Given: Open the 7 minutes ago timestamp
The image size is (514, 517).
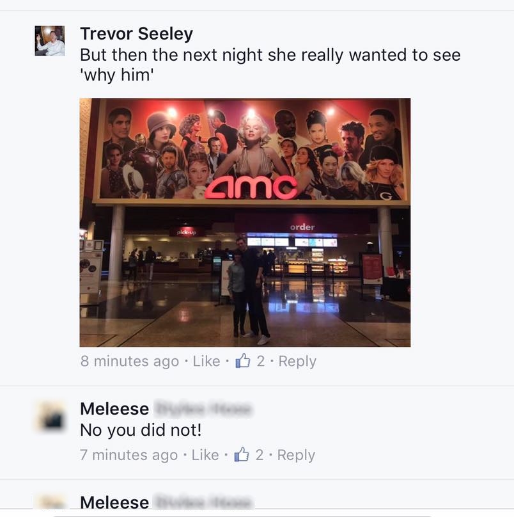Looking at the screenshot, I should coord(128,455).
